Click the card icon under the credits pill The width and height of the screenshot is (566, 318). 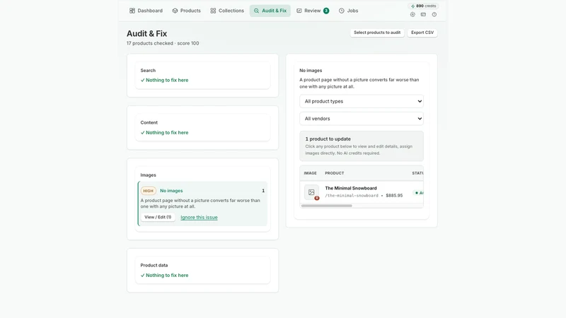pyautogui.click(x=423, y=14)
